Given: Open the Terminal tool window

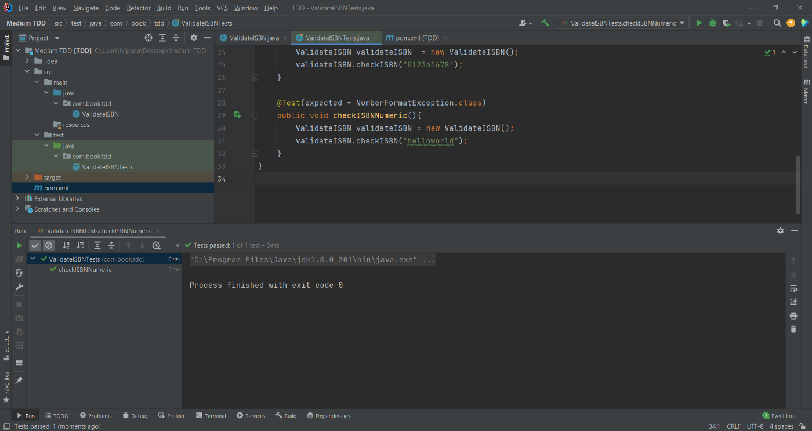Looking at the screenshot, I should (x=211, y=416).
